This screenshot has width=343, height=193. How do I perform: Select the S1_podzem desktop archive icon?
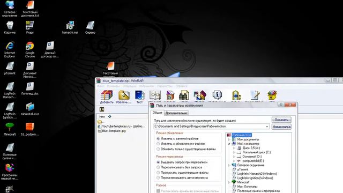click(30, 129)
